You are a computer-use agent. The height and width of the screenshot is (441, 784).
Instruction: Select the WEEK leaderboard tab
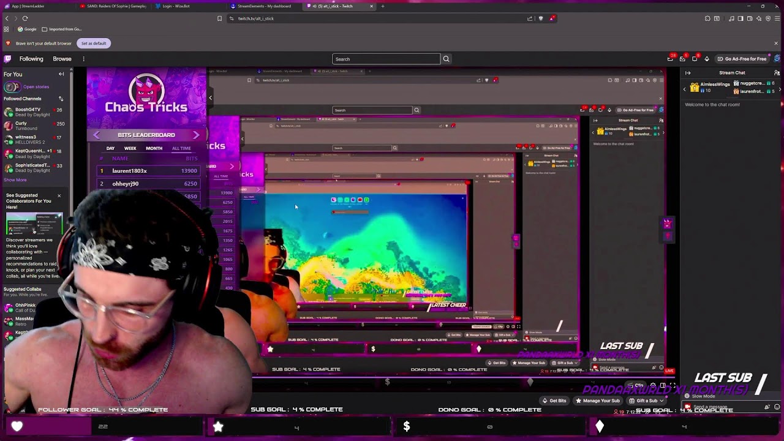[x=130, y=148]
